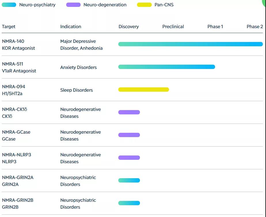The height and width of the screenshot is (217, 266).
Task: Select the Indication column header
Action: [71, 27]
